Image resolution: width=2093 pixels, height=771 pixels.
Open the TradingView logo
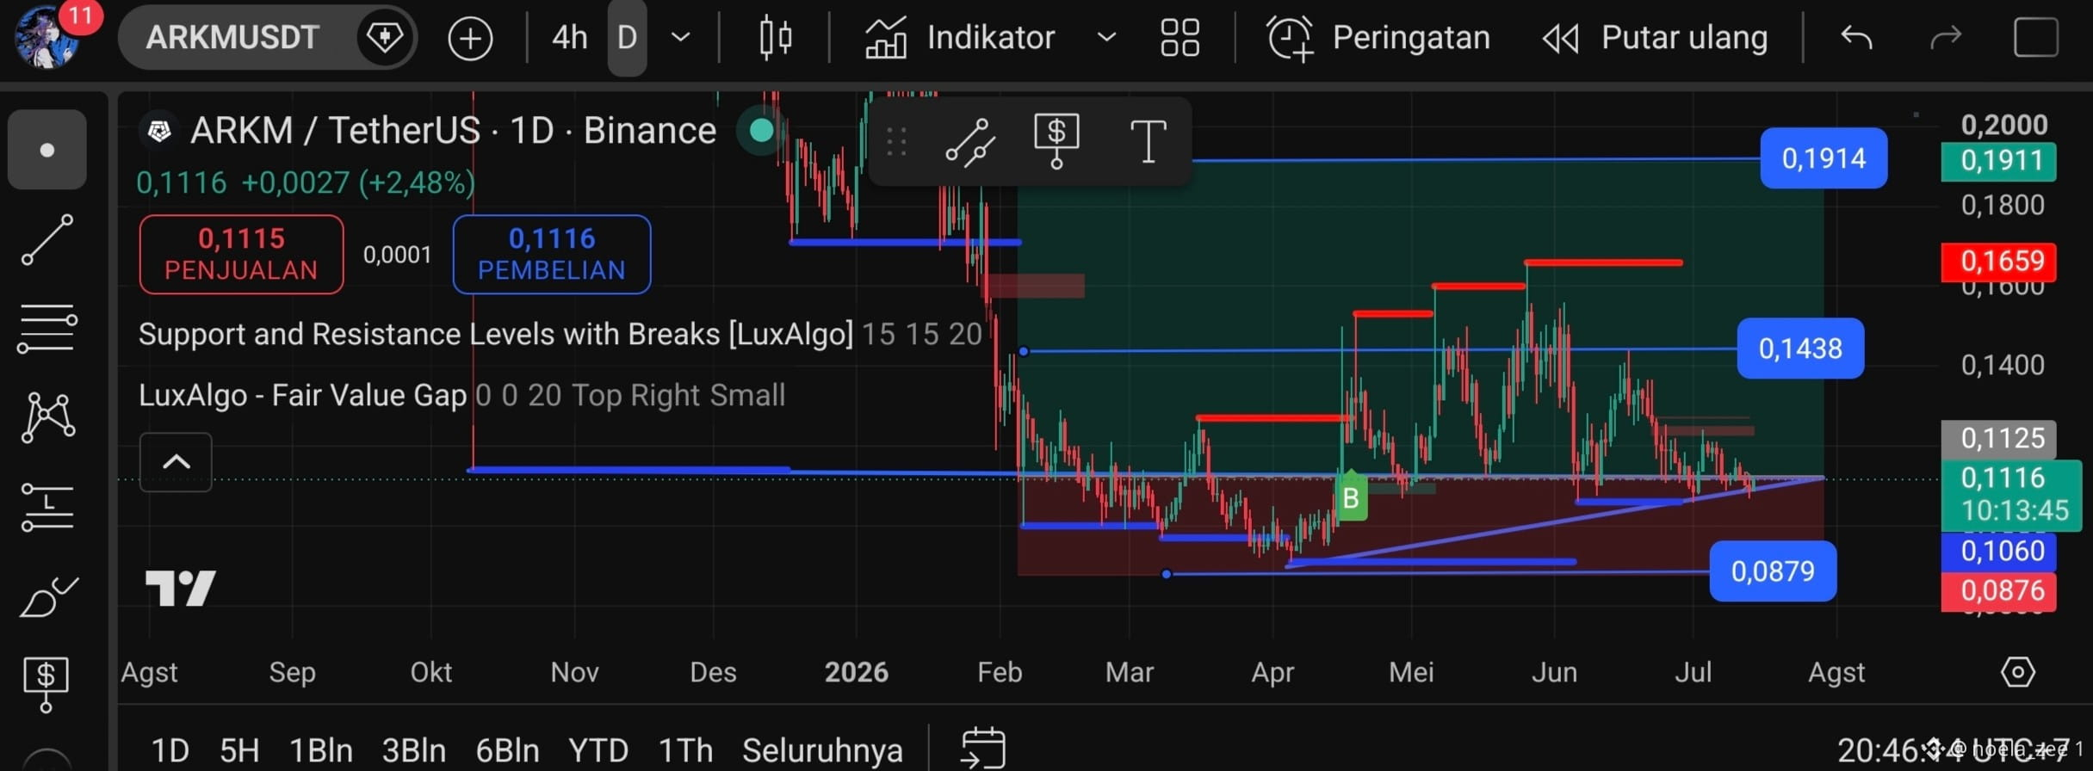point(181,589)
